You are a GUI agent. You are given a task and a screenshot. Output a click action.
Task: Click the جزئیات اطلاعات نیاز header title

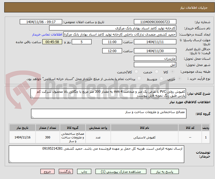point(194,8)
